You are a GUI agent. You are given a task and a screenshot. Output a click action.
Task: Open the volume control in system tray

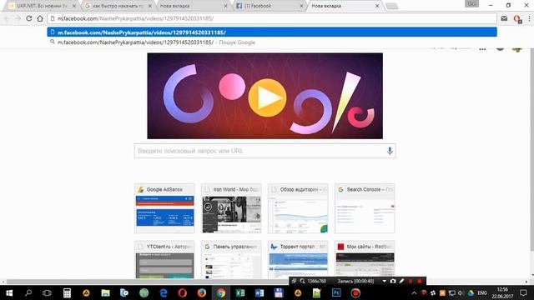[x=461, y=292]
